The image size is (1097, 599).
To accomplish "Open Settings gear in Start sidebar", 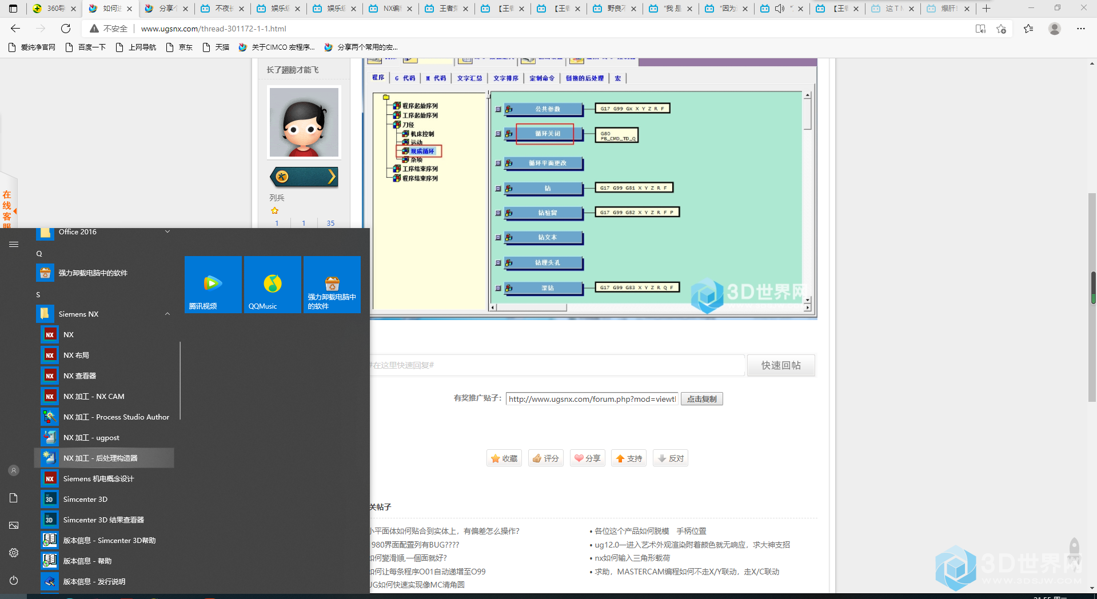I will [x=14, y=553].
